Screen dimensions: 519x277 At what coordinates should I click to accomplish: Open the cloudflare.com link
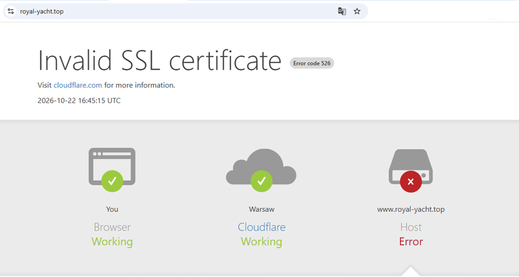(x=78, y=85)
